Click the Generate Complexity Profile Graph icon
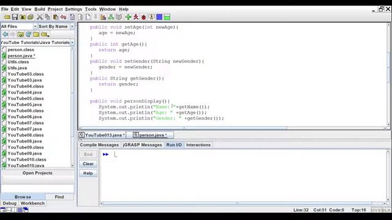The height and width of the screenshot is (220, 392). [x=103, y=17]
